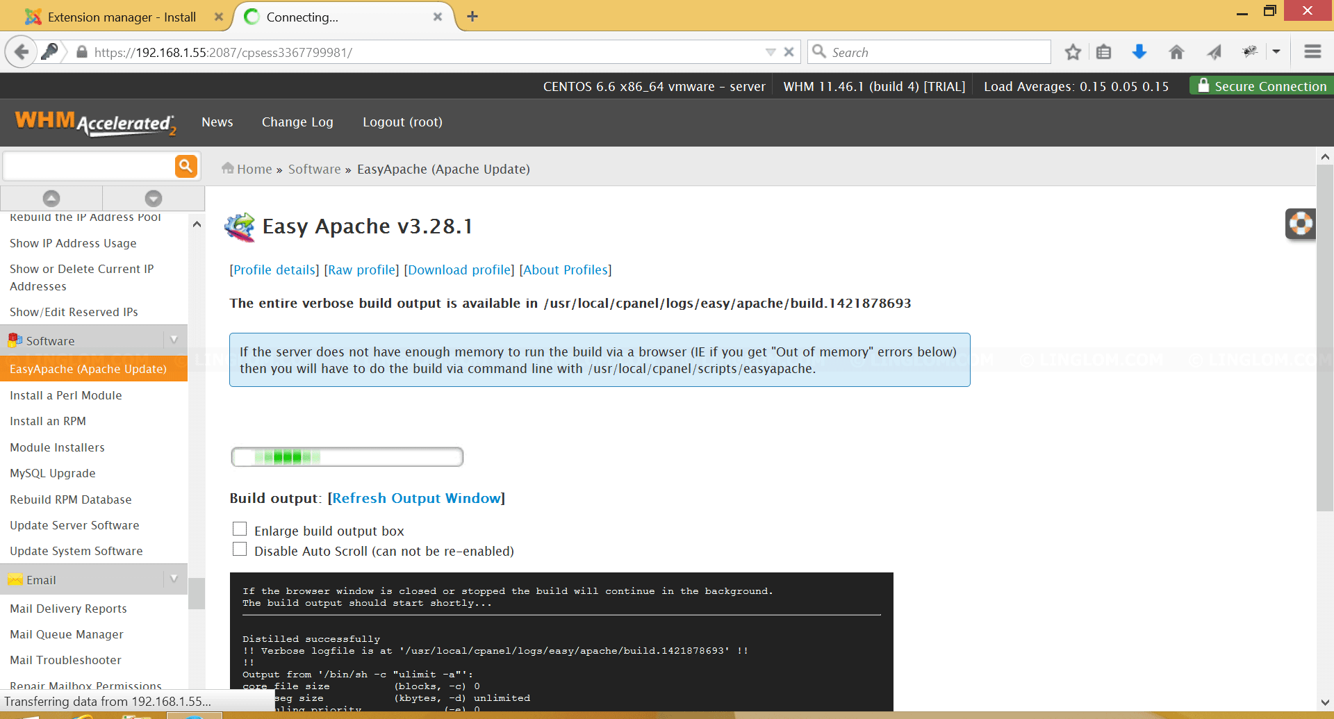Open Show/Edit Reserved IPs

pos(74,312)
